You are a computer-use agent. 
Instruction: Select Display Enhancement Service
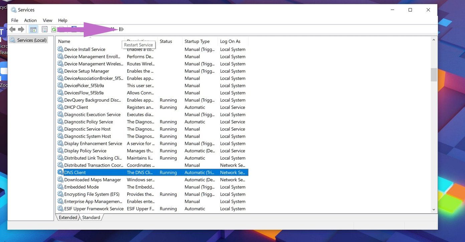152,144
